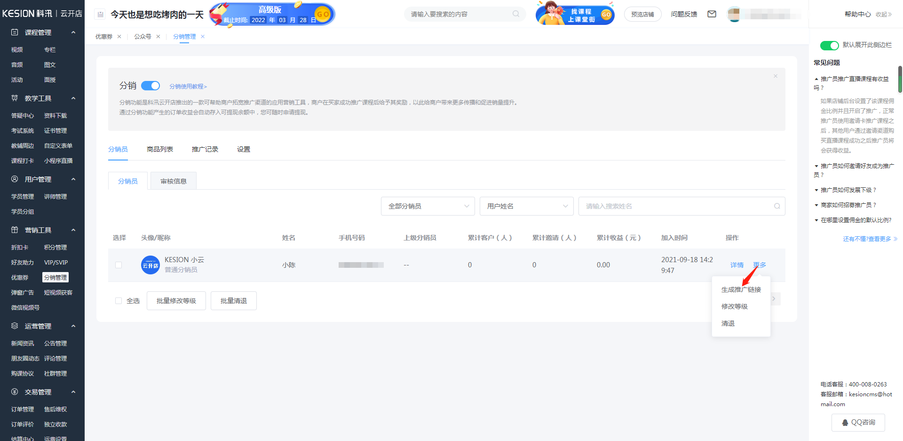903x441 pixels.
Task: Click next page arrow of pagination
Action: (774, 299)
